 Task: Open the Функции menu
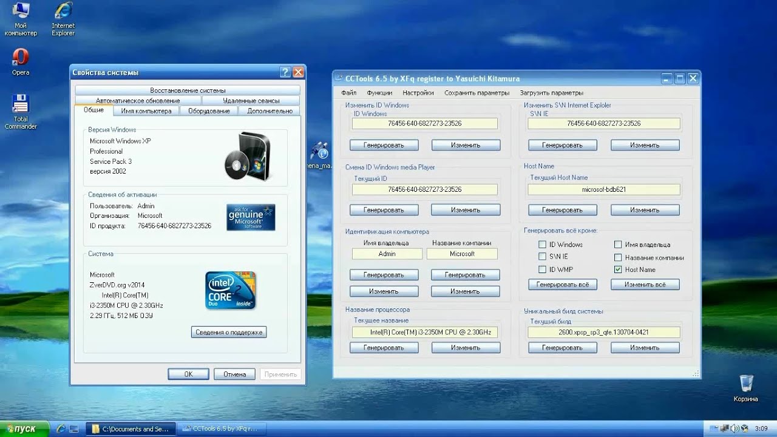(x=379, y=93)
